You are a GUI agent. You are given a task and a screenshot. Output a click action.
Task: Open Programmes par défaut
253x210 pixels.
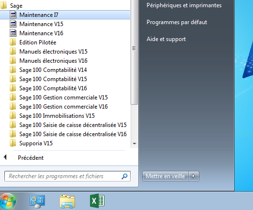(x=177, y=22)
